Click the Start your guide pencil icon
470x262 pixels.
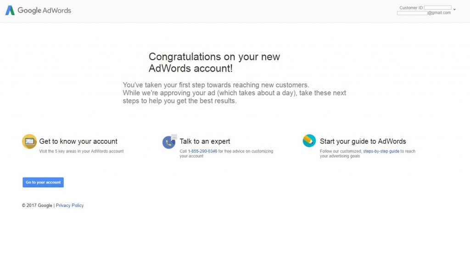(309, 141)
